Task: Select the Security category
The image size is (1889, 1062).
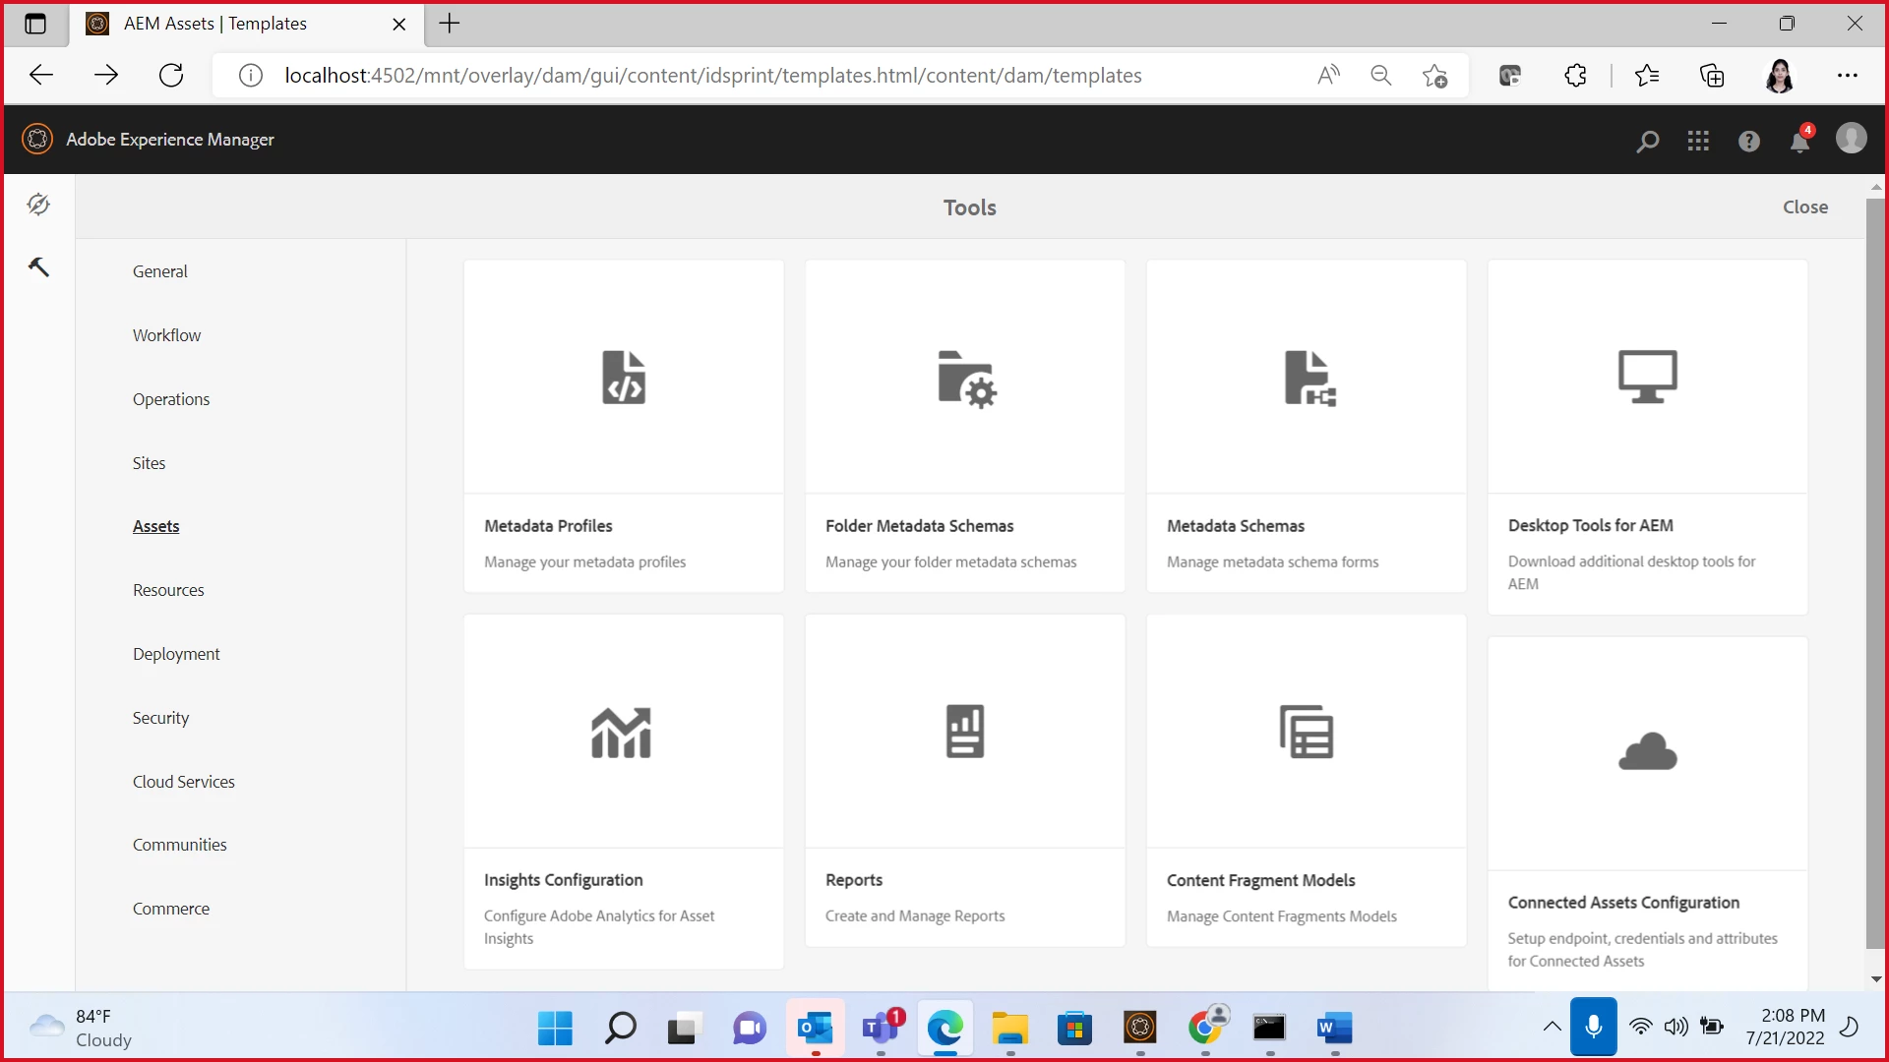Action: coord(160,718)
